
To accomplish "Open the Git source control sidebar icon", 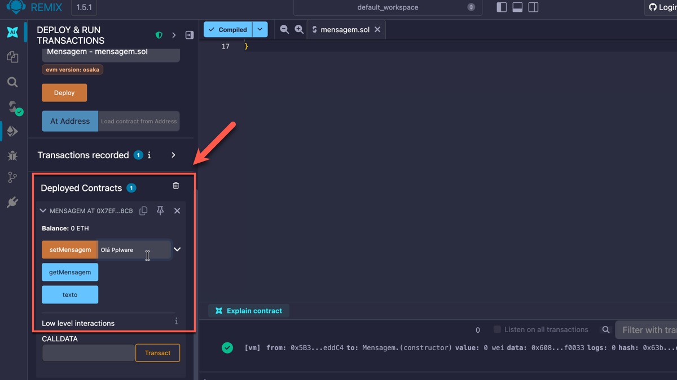I will (x=12, y=178).
